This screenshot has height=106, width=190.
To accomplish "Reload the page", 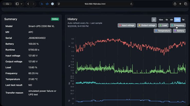I will tap(131, 4).
